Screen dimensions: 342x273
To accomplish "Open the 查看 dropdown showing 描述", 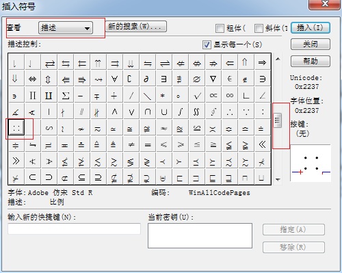I will [x=66, y=28].
